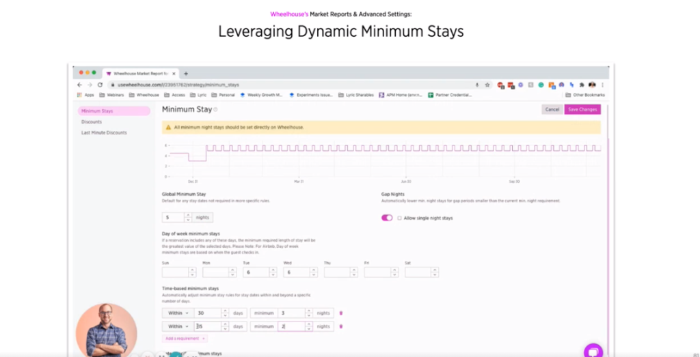
Task: Reload the Wheelhouse page
Action: click(x=100, y=85)
